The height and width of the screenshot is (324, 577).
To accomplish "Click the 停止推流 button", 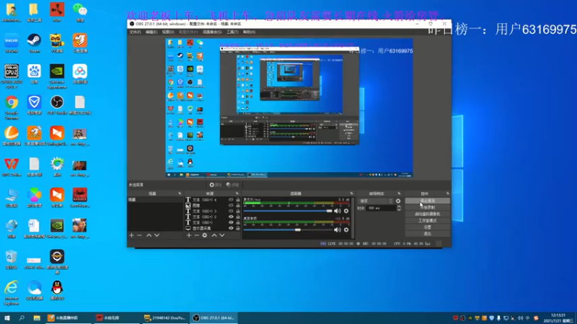I will point(427,201).
